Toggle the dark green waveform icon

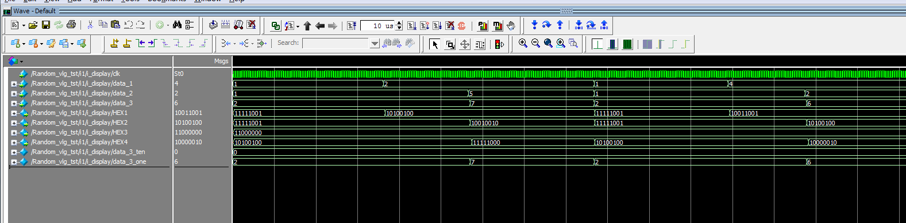627,44
